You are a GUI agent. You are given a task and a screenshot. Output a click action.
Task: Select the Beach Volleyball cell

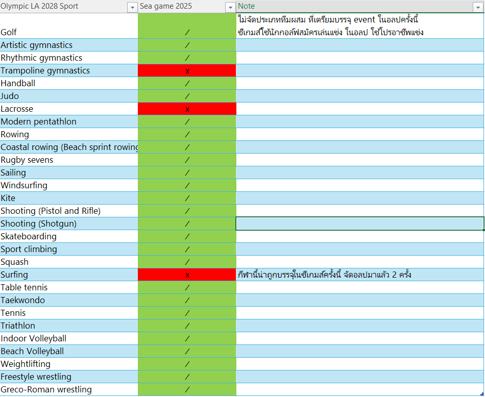click(x=69, y=351)
